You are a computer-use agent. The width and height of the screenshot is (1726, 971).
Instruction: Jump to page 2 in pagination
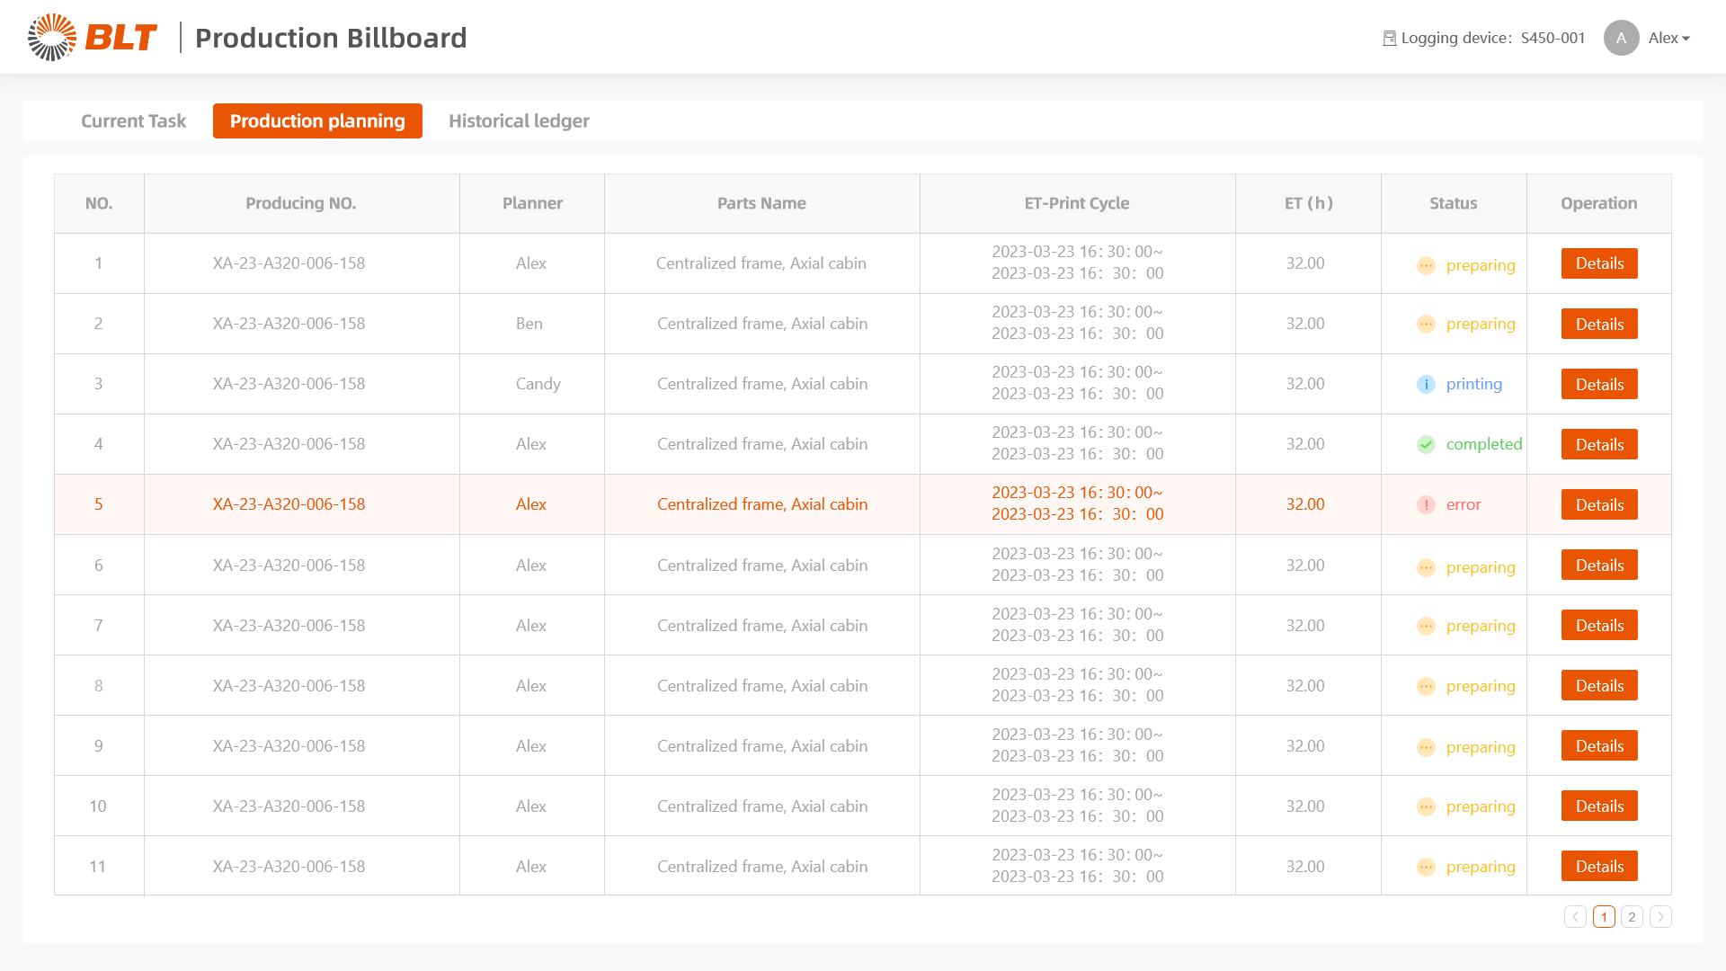1632,916
